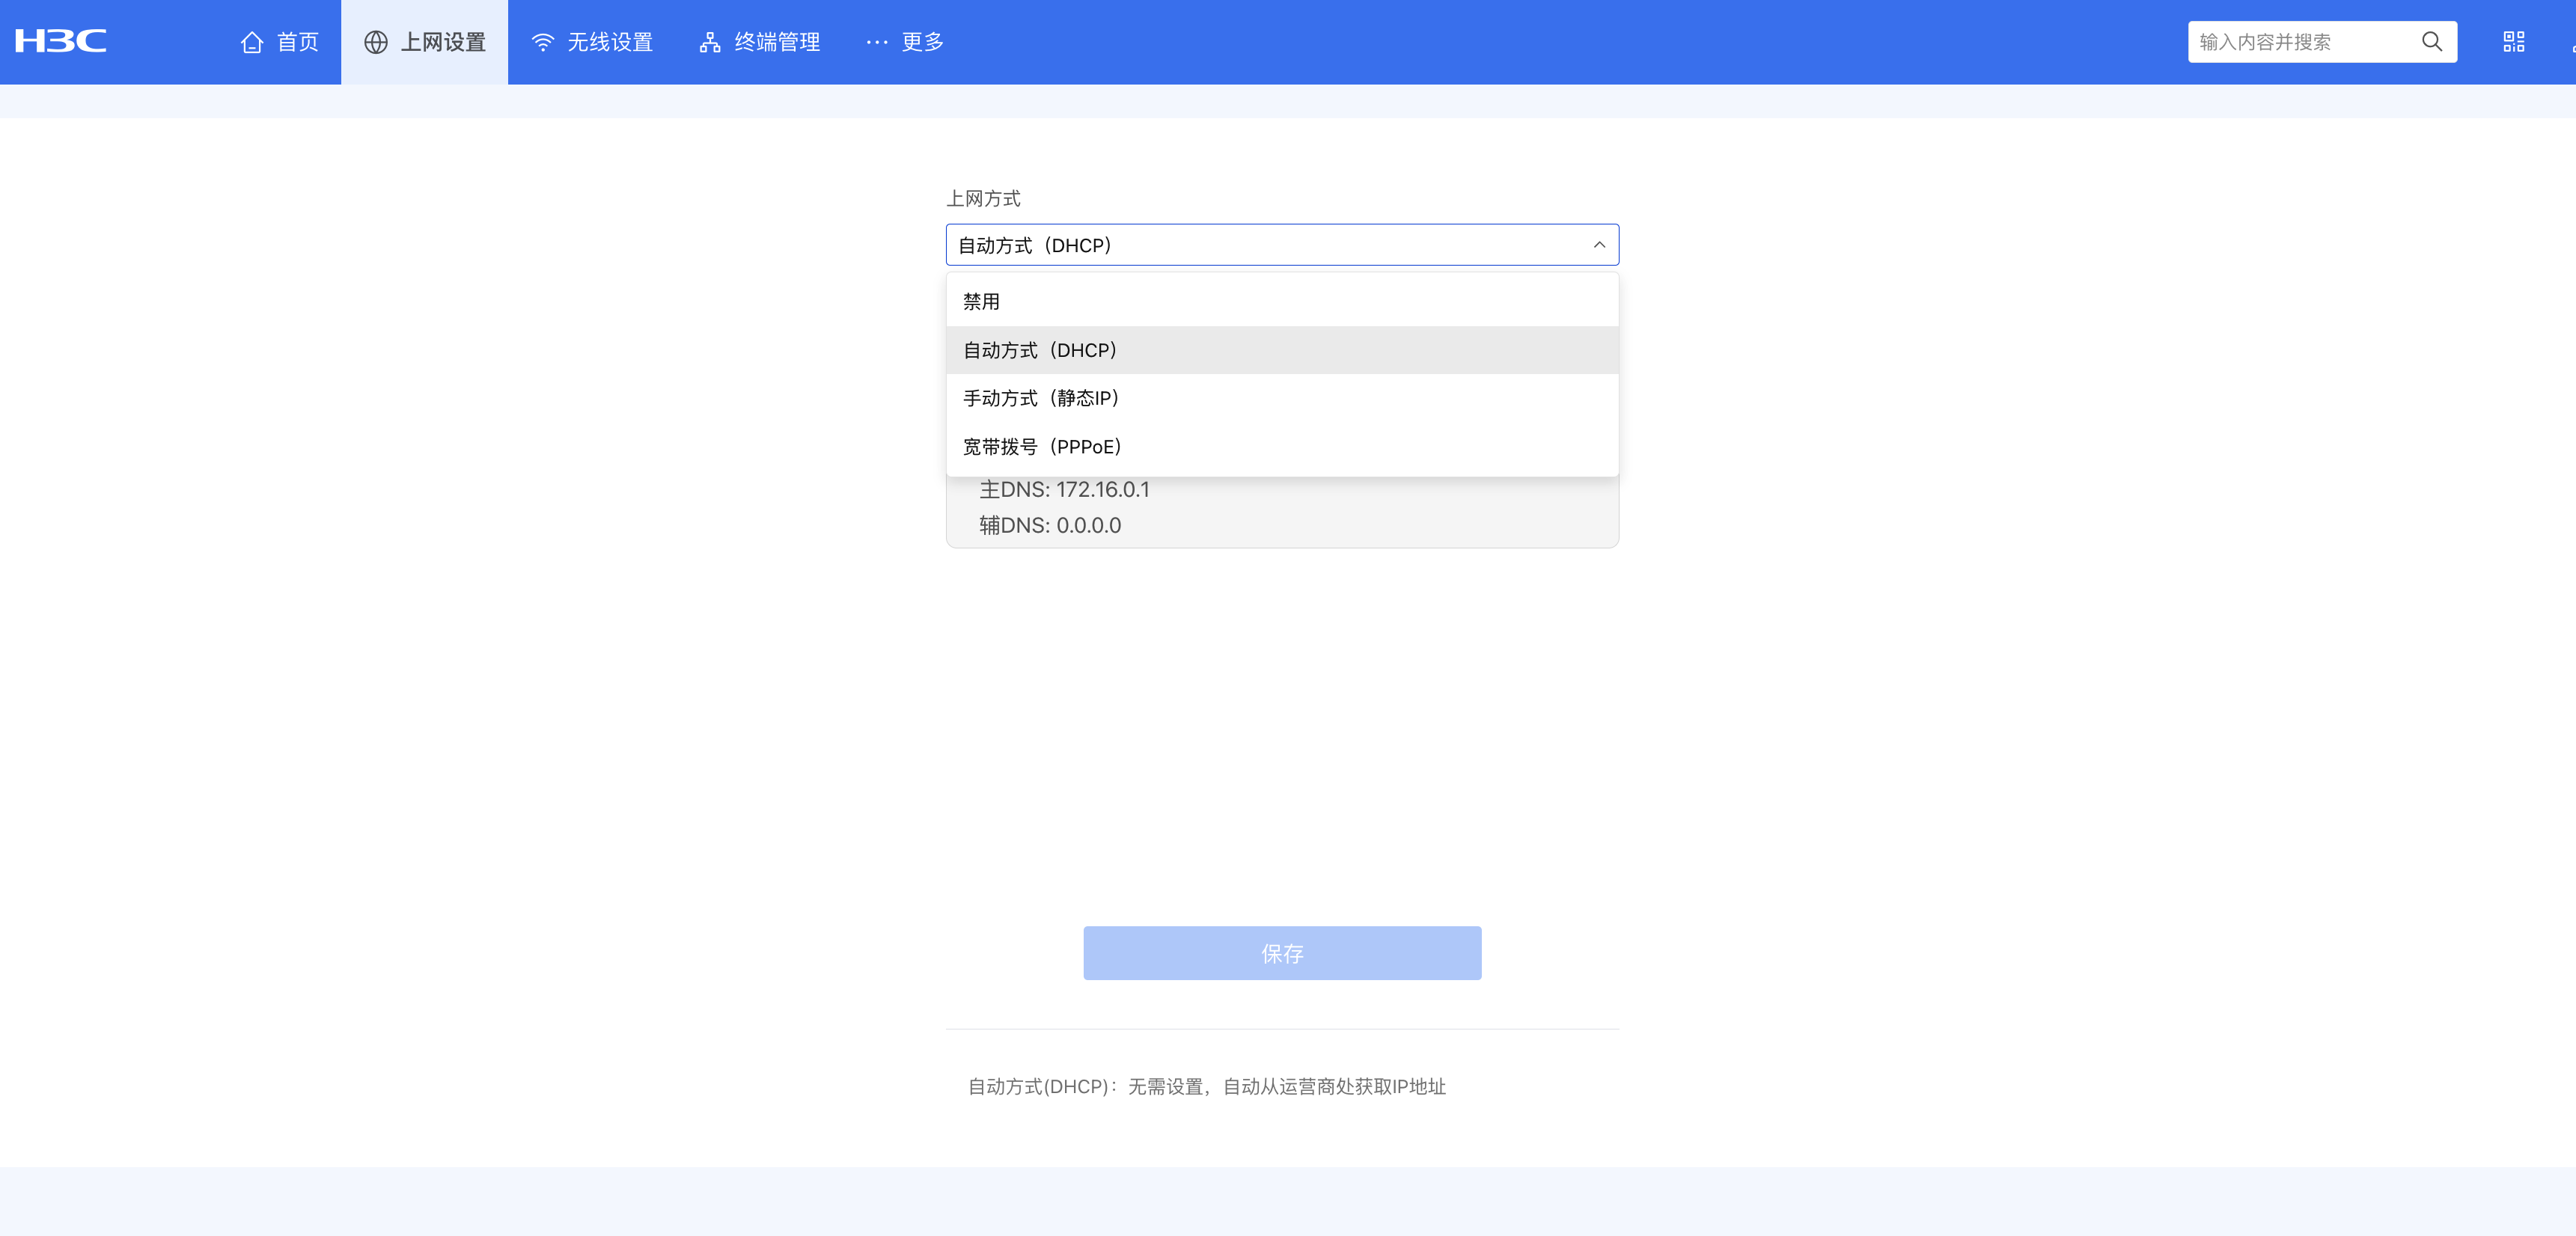
Task: Open the 首页 tab
Action: coord(296,42)
